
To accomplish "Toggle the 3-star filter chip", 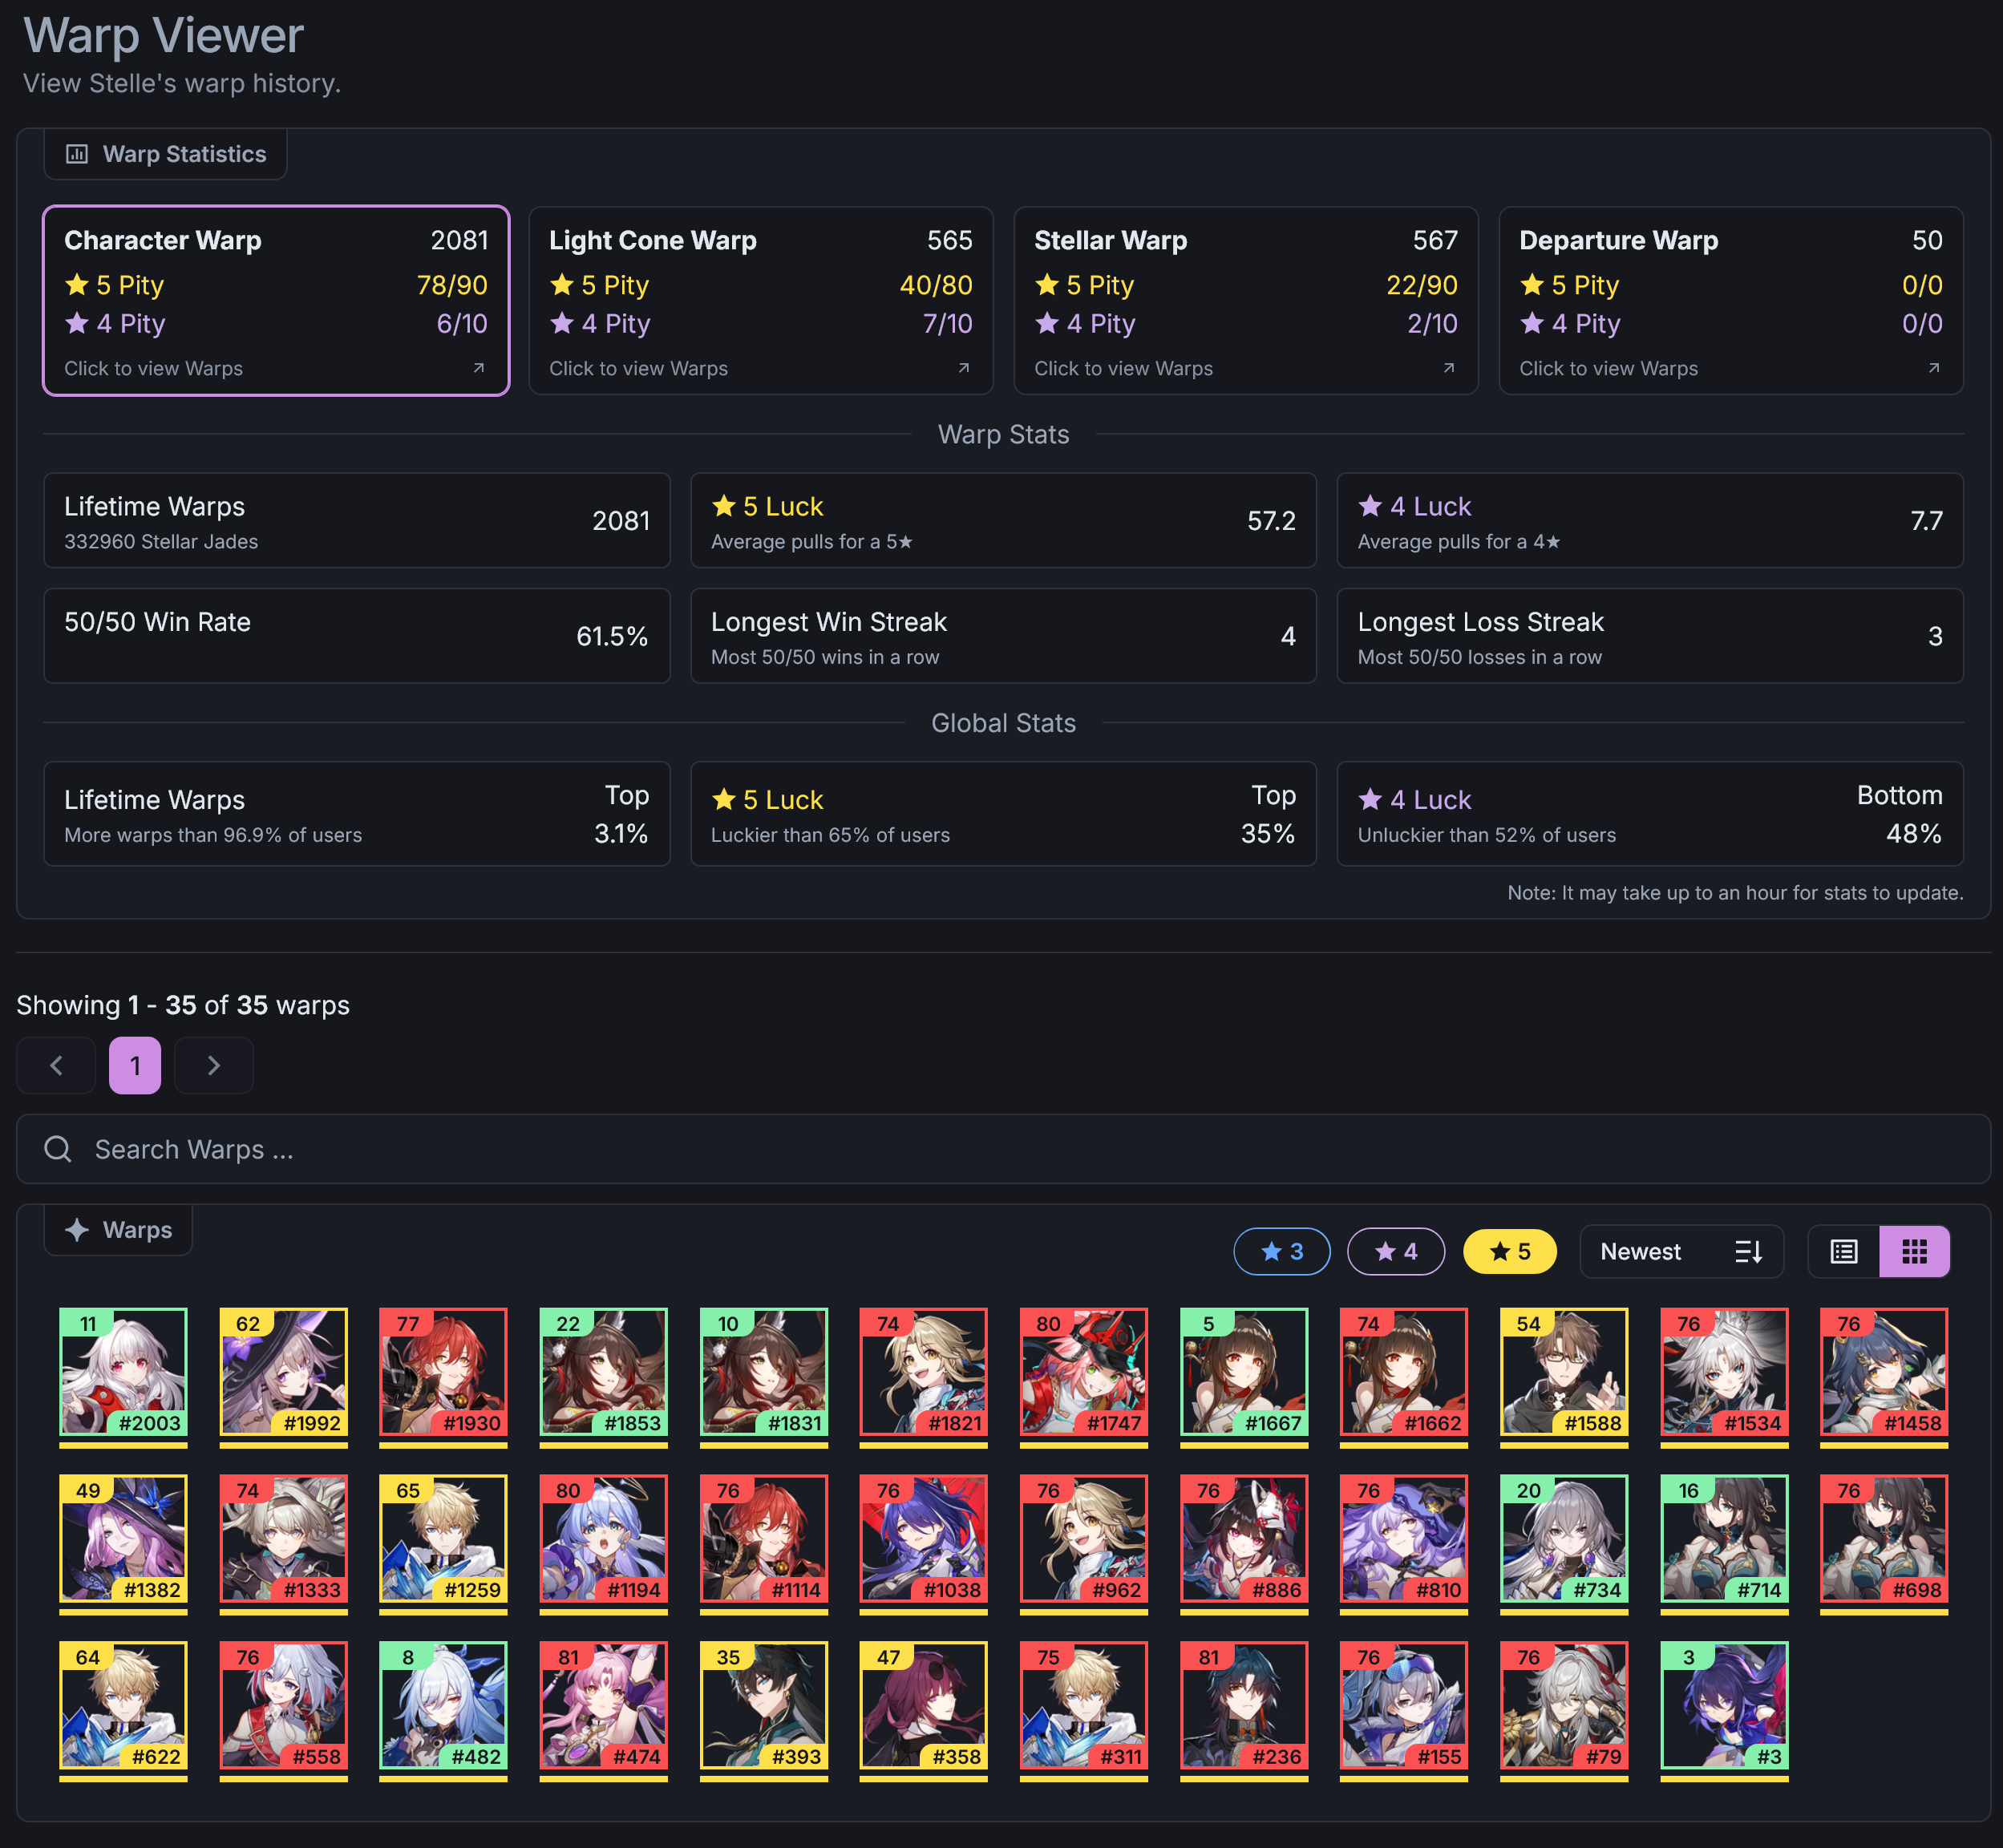I will click(1282, 1251).
